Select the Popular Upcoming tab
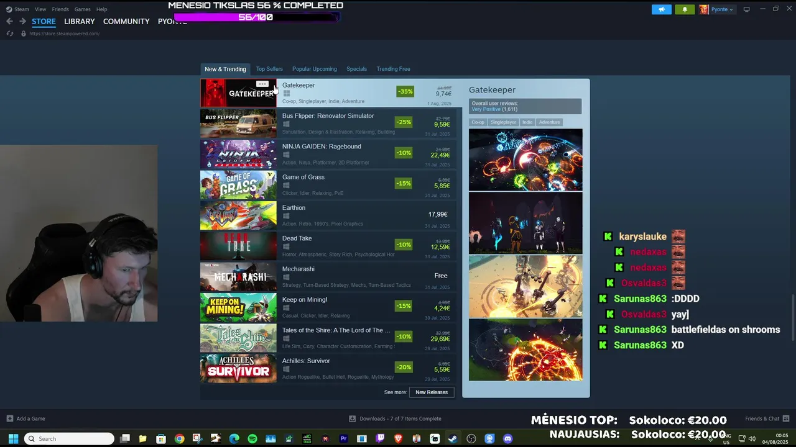This screenshot has width=796, height=447. pos(315,69)
